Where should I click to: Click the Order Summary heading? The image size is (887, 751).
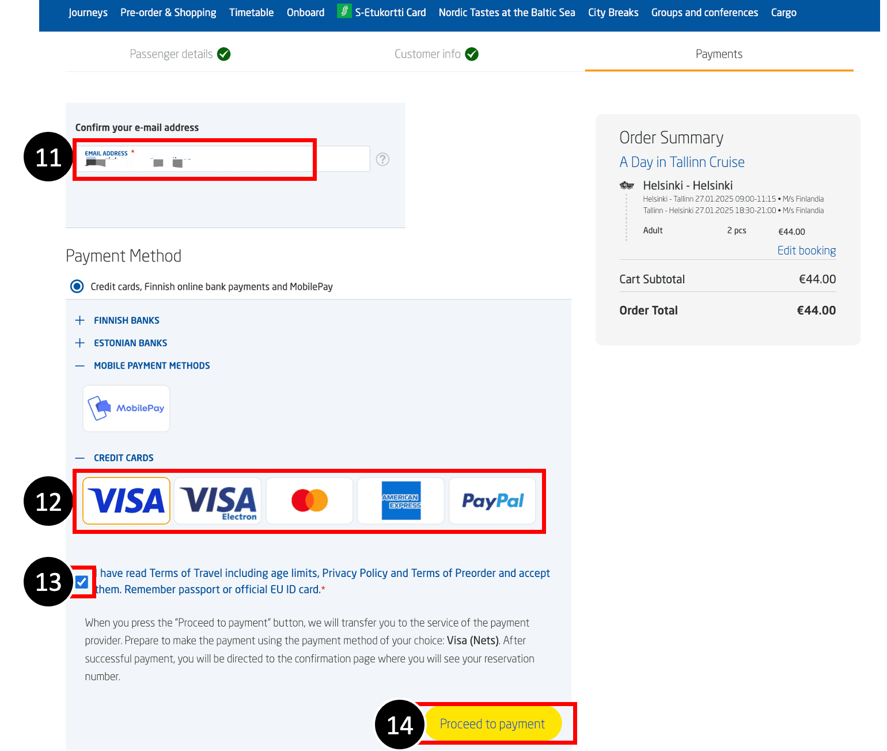coord(671,138)
